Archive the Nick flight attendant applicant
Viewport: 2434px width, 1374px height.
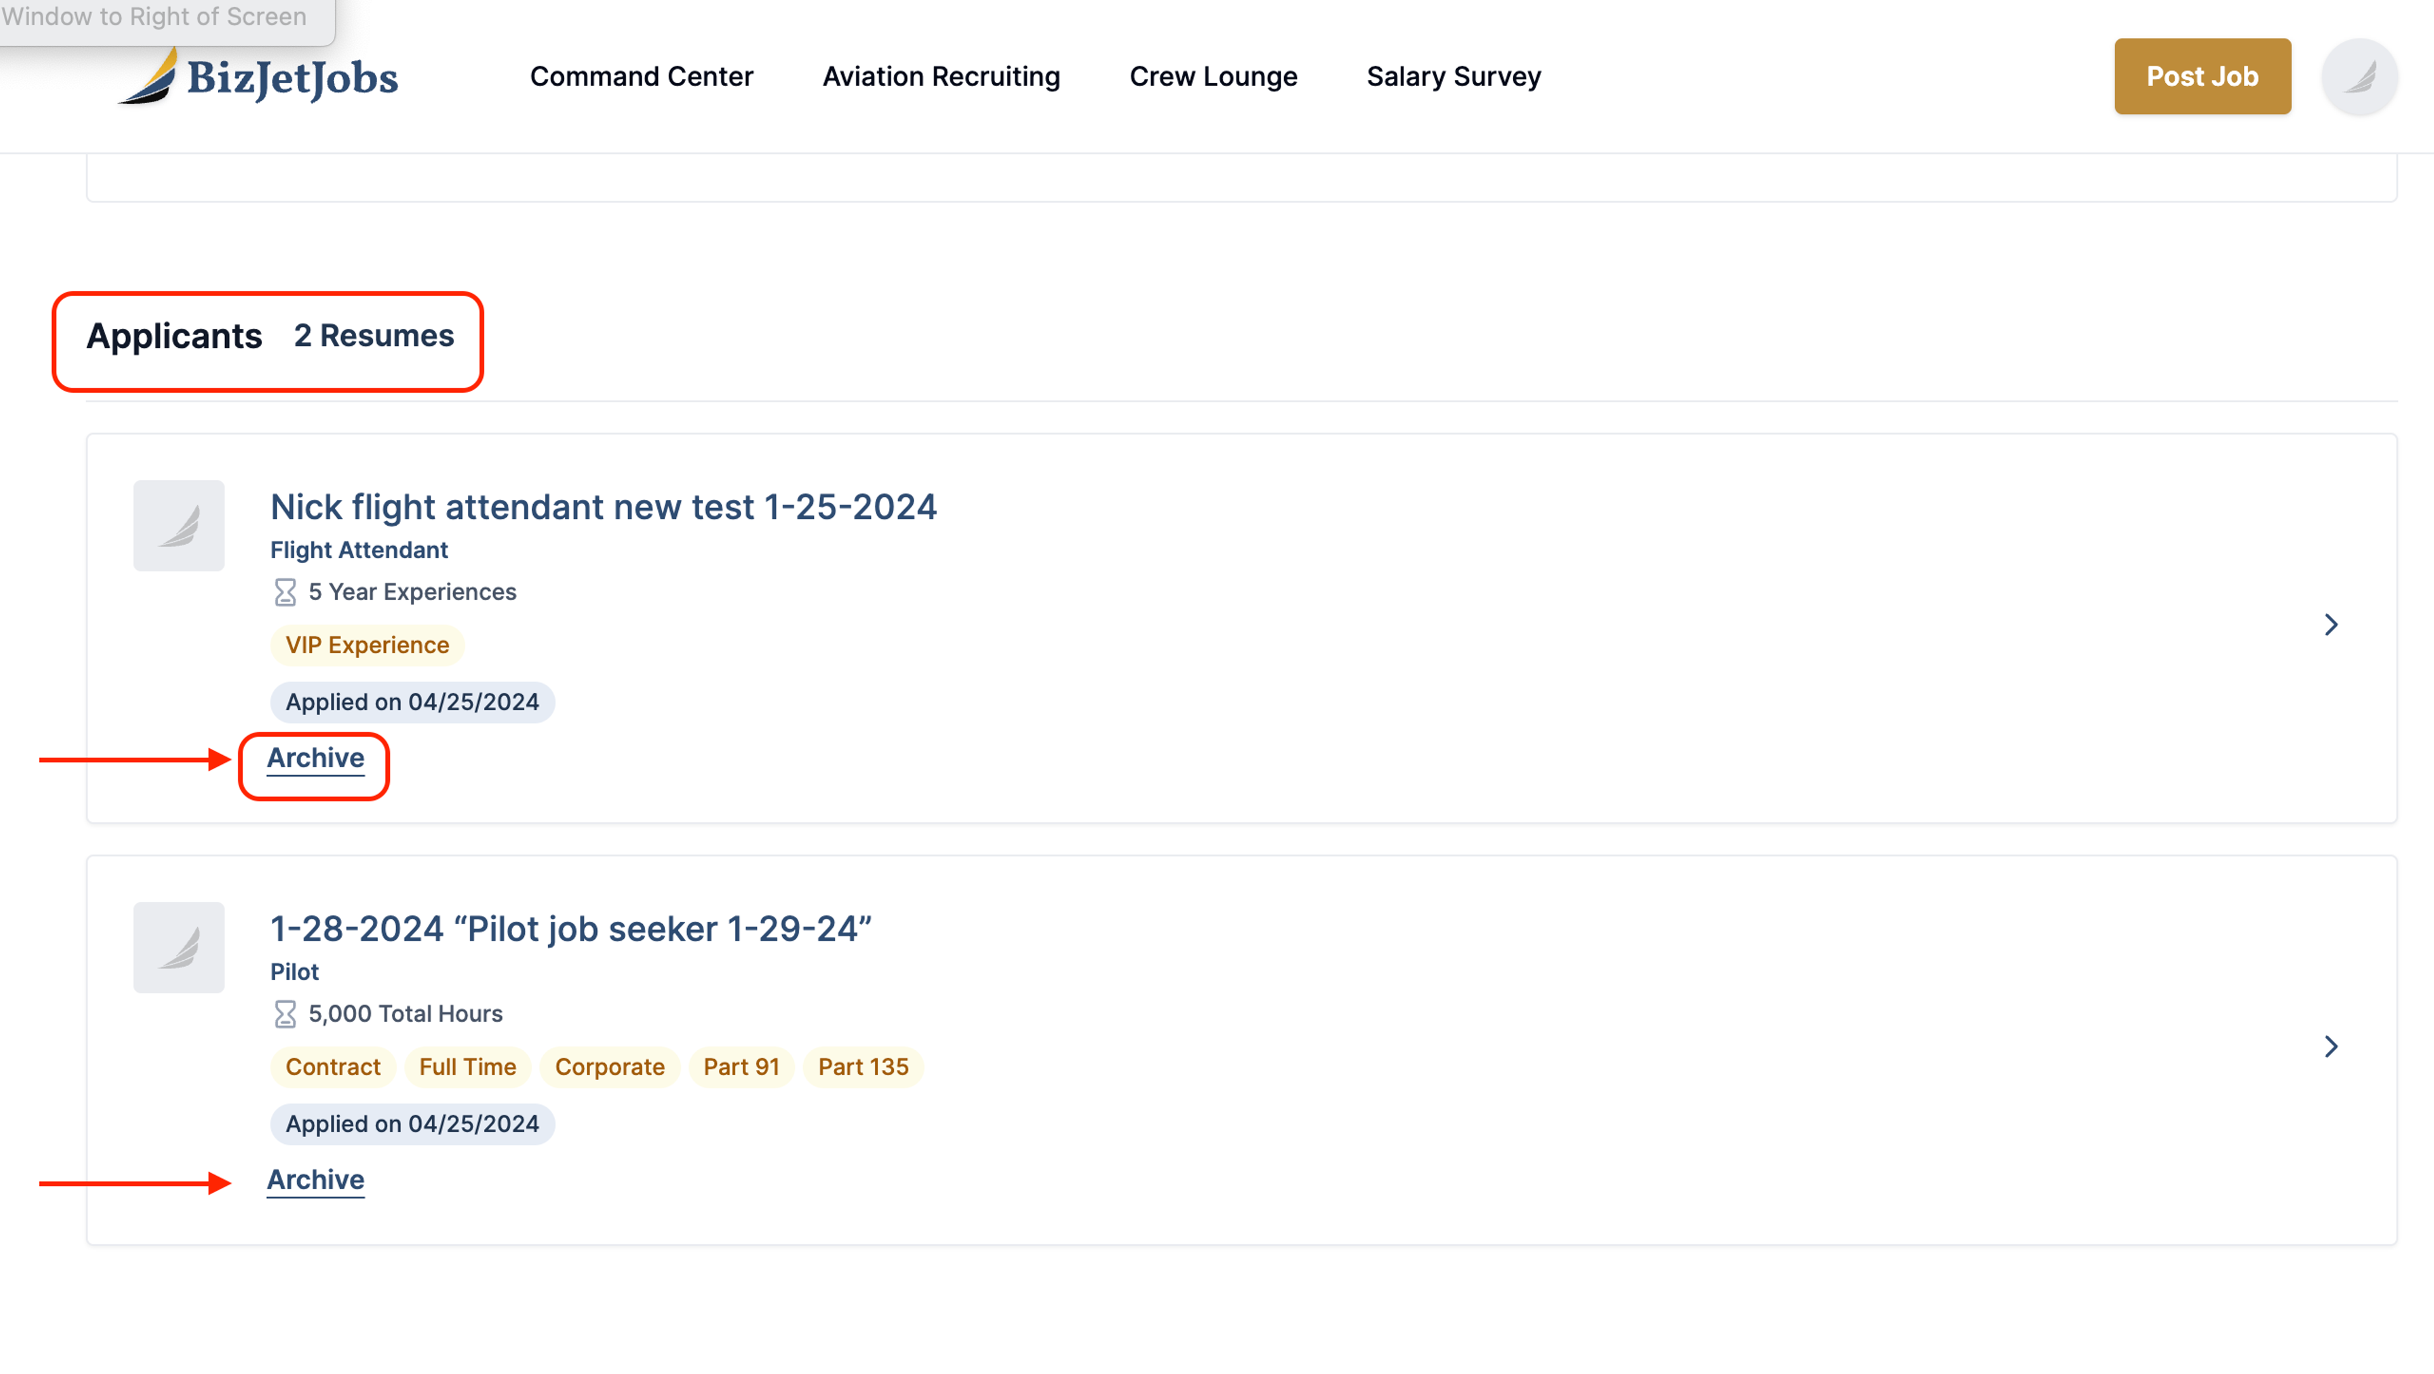tap(316, 758)
